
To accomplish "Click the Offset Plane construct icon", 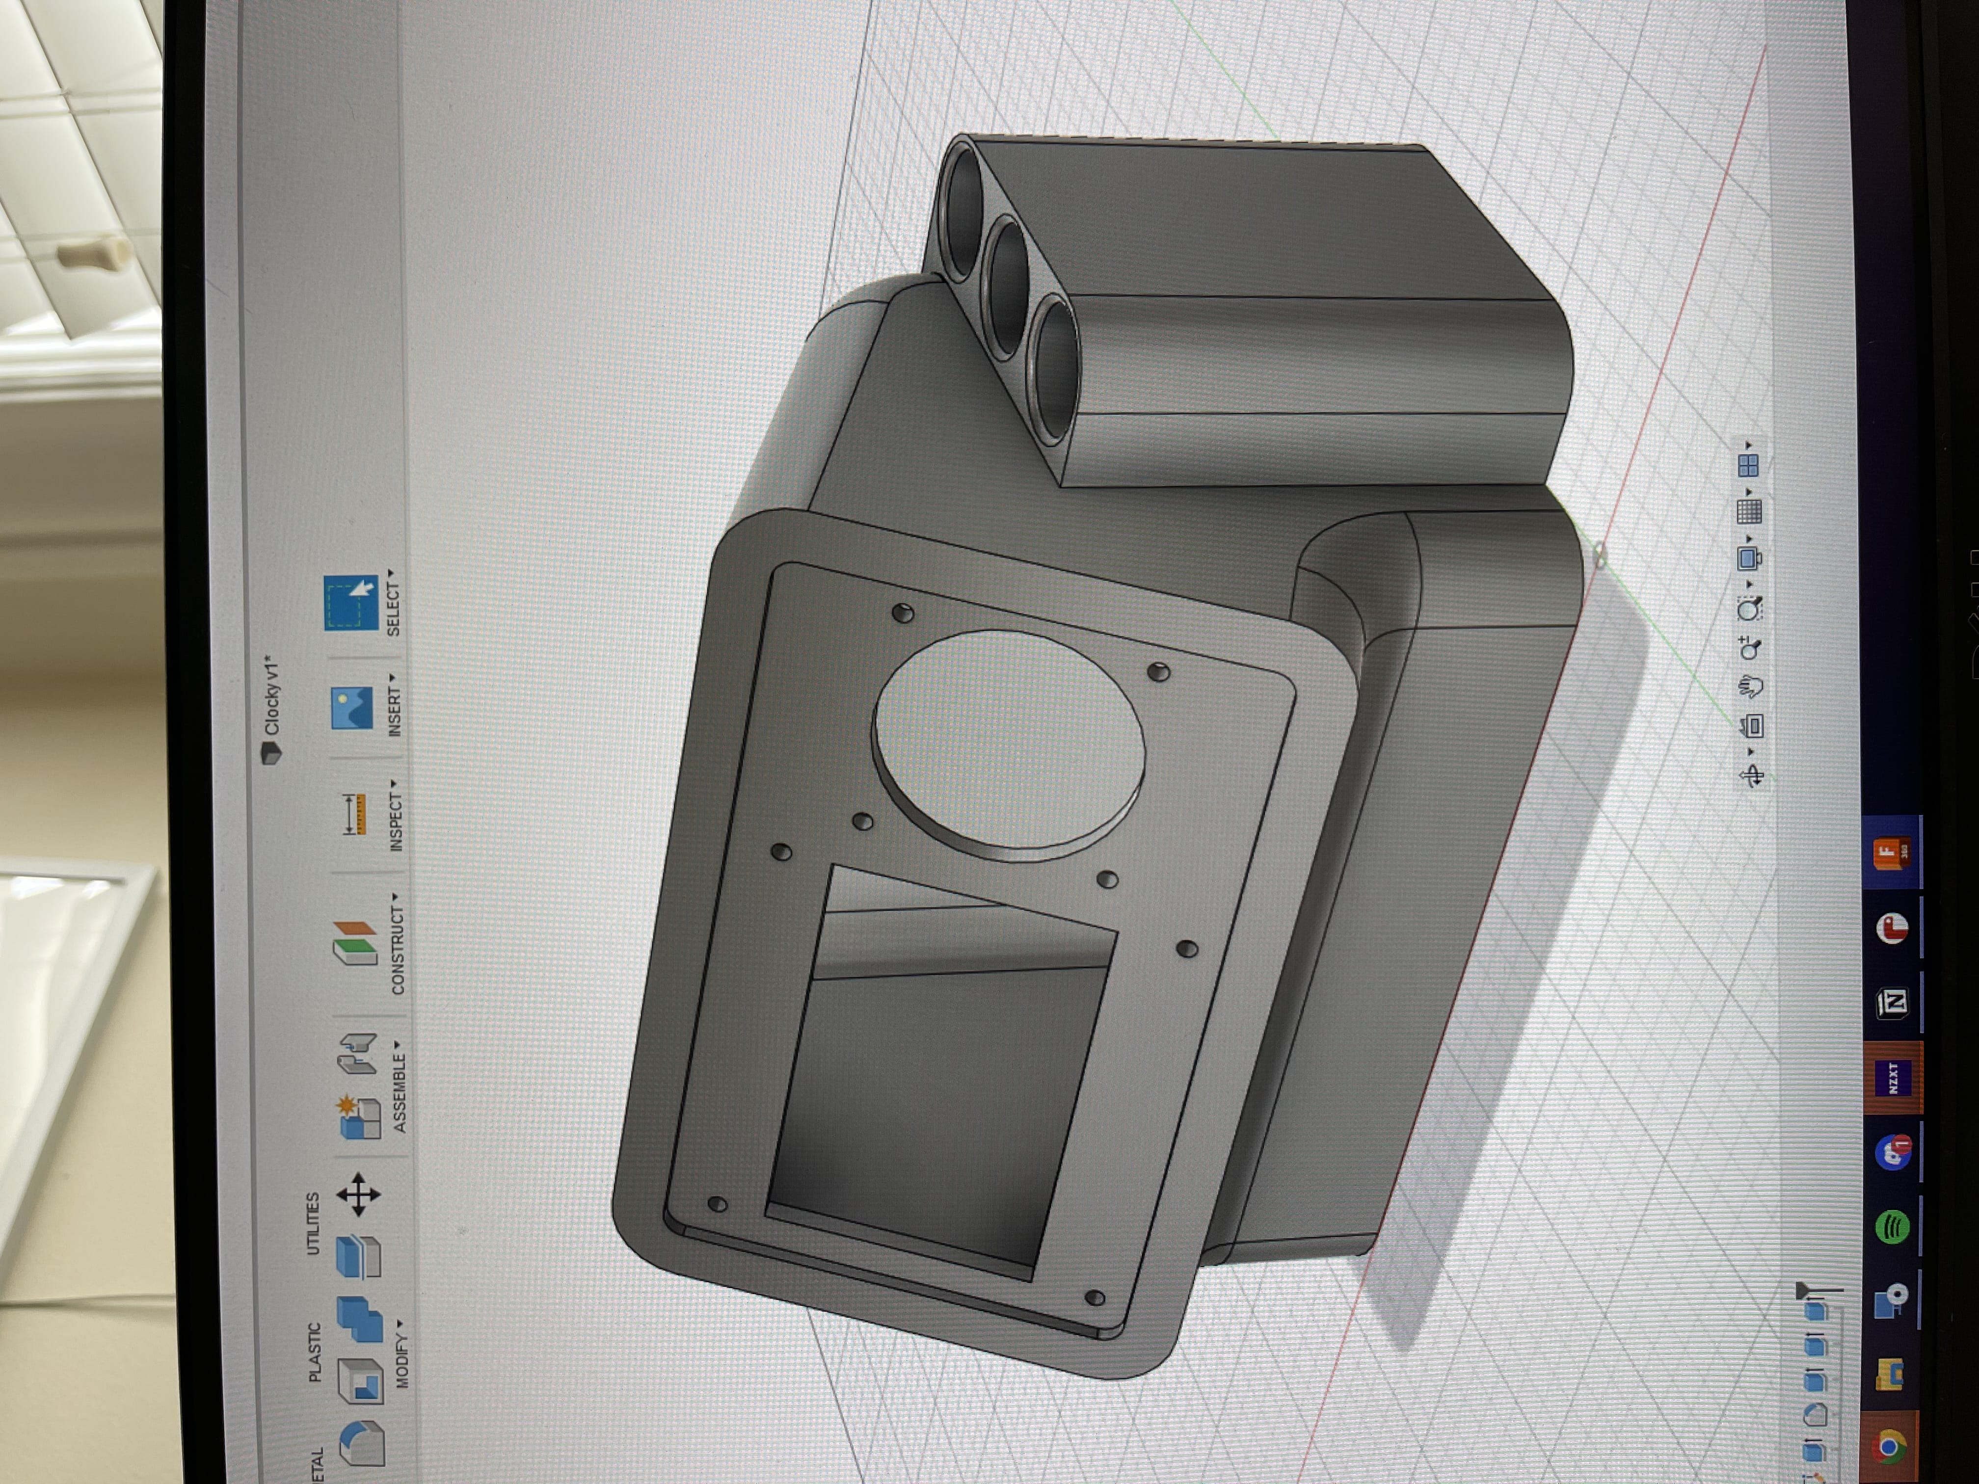I will [x=355, y=943].
